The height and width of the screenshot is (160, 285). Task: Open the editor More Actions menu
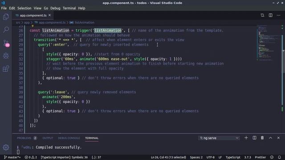278,15
